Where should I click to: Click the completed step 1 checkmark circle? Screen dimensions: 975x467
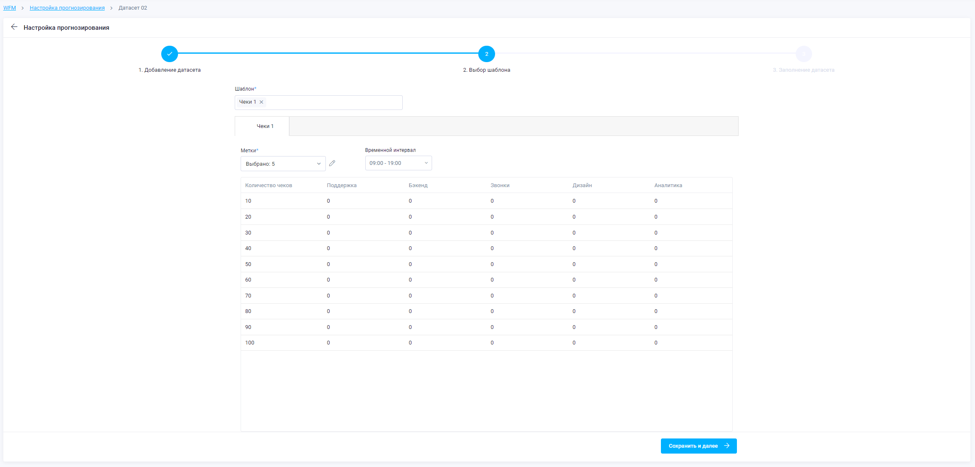point(170,54)
